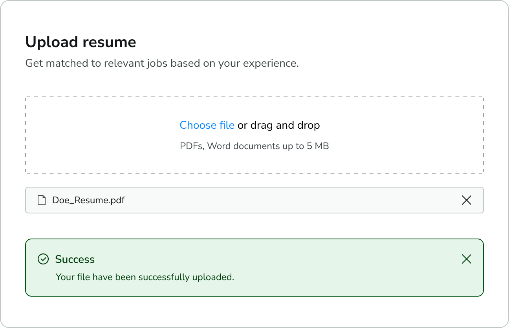Click the "or drag and drop" text
Viewport: 509px width, 328px height.
coord(279,125)
